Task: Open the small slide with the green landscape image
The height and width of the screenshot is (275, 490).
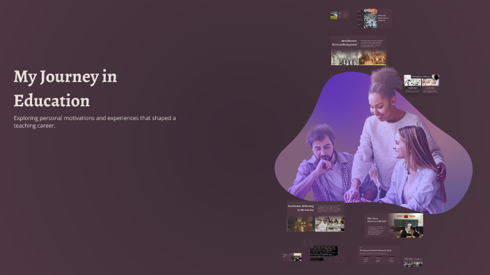Action: 340,15
